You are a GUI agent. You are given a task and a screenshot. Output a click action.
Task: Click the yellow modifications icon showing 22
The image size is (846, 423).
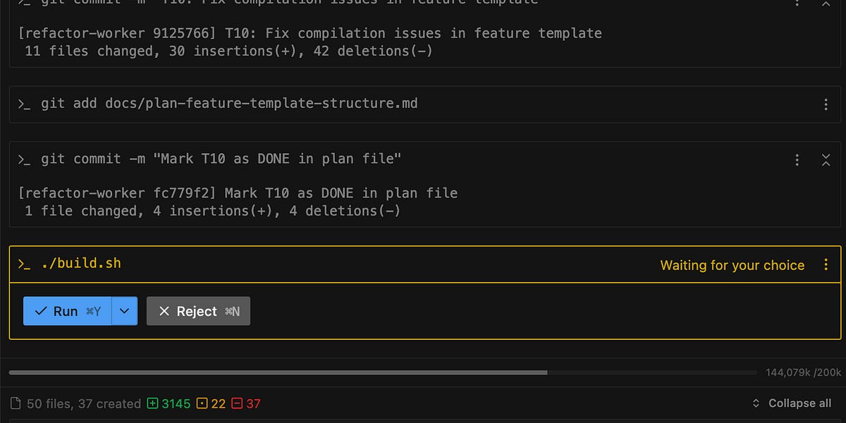201,403
